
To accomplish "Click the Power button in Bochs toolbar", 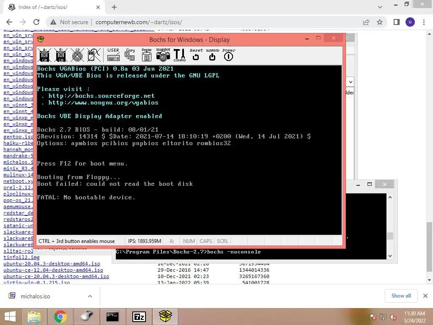I will click(229, 55).
